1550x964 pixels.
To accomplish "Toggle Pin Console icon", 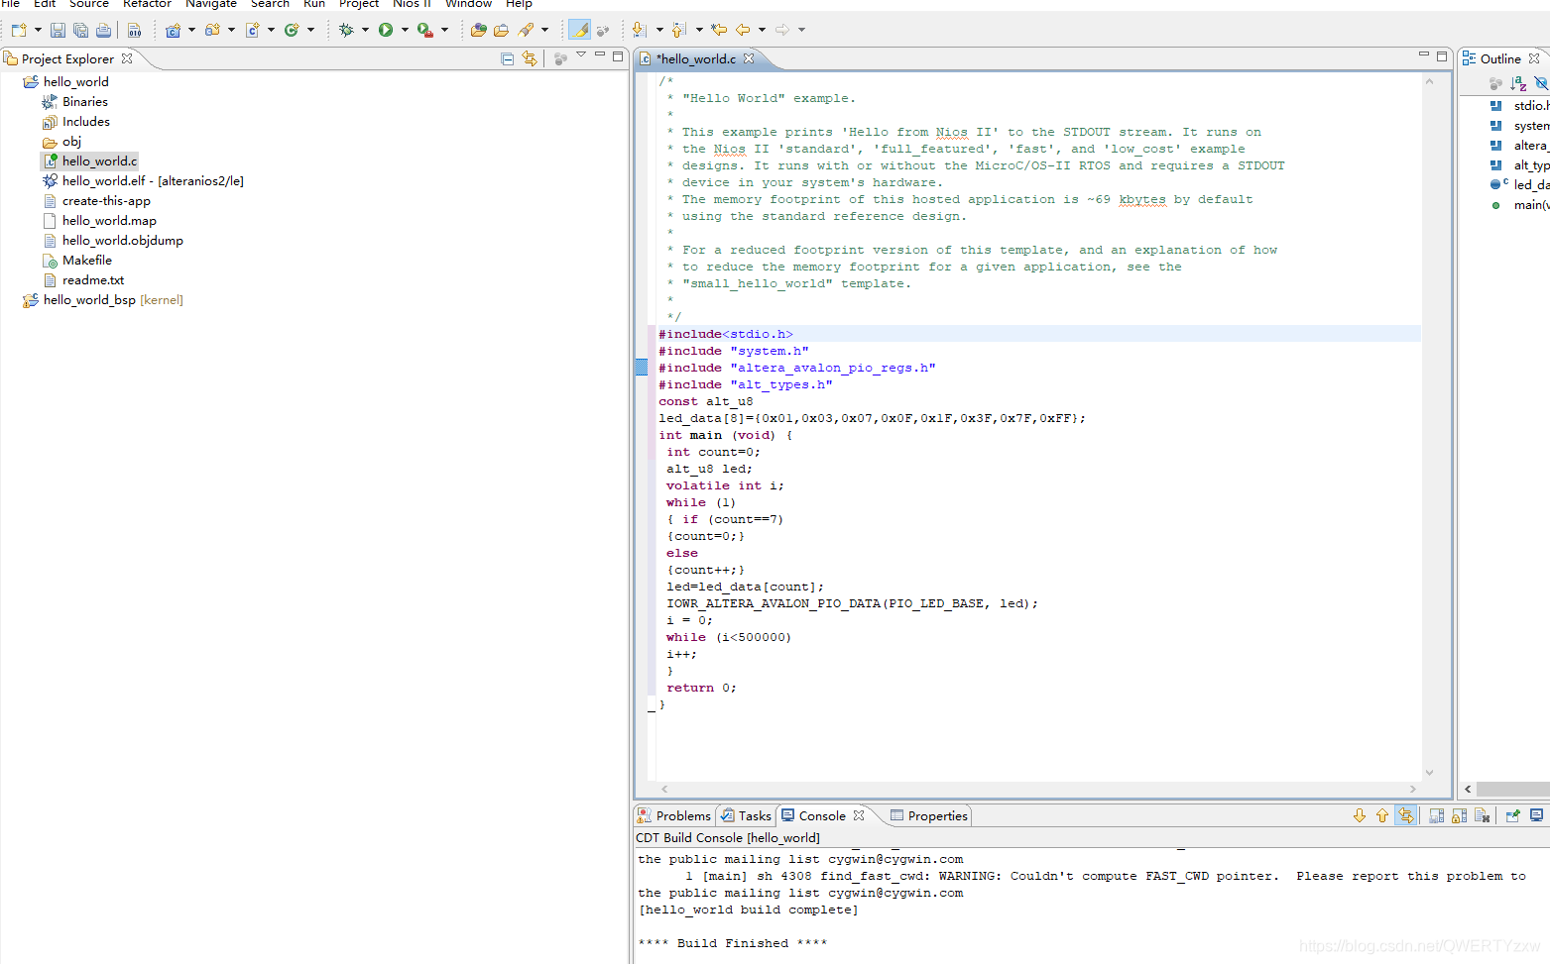I will point(1512,815).
